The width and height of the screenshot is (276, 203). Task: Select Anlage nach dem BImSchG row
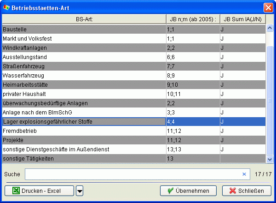pos(83,113)
